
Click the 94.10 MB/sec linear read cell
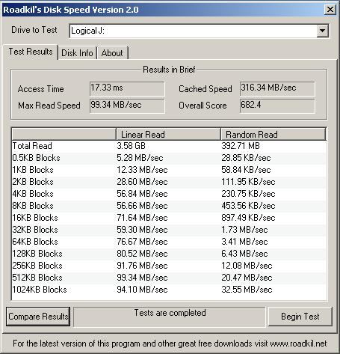[142, 290]
